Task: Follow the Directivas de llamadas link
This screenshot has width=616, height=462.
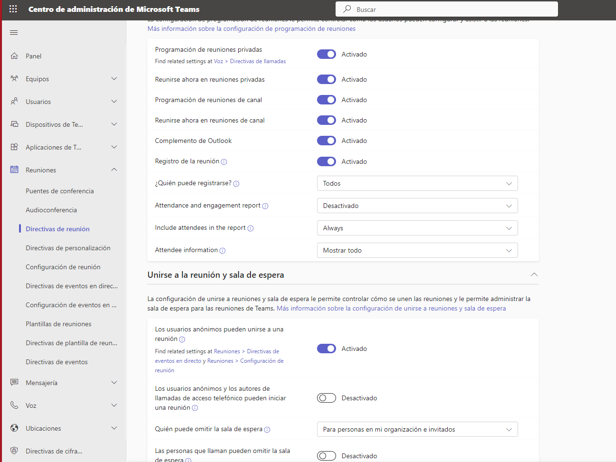Action: click(258, 61)
